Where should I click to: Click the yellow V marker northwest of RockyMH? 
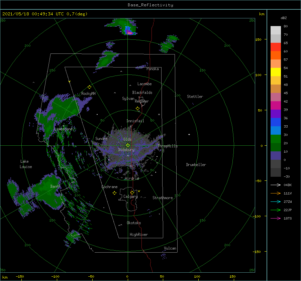click(70, 82)
